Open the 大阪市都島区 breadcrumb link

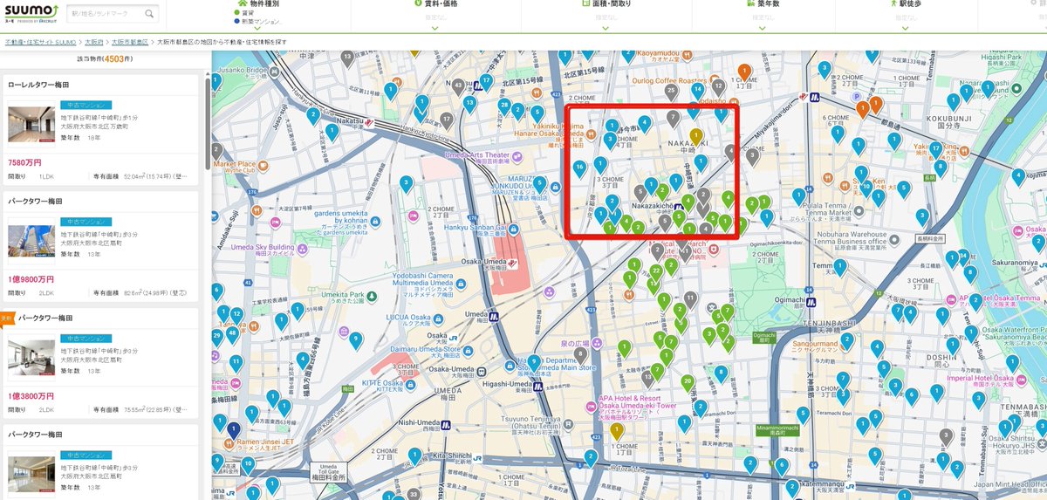129,41
